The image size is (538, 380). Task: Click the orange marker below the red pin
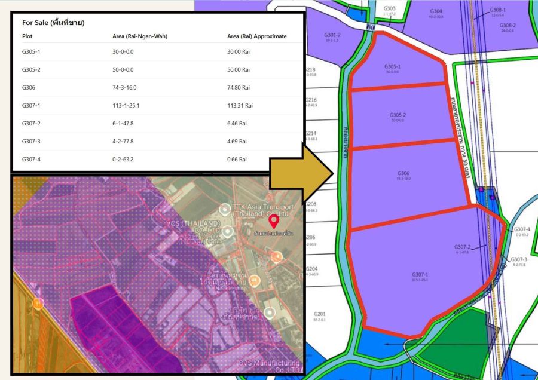276,256
